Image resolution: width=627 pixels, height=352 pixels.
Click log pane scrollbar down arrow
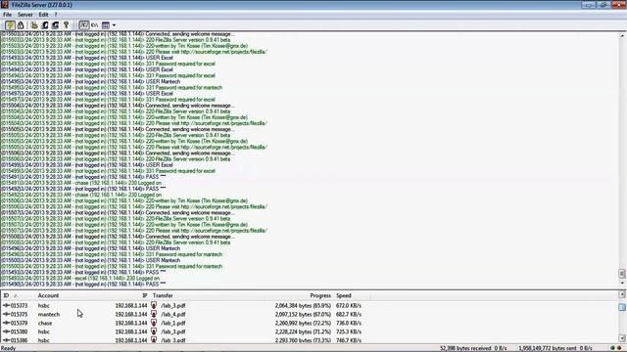[x=622, y=283]
